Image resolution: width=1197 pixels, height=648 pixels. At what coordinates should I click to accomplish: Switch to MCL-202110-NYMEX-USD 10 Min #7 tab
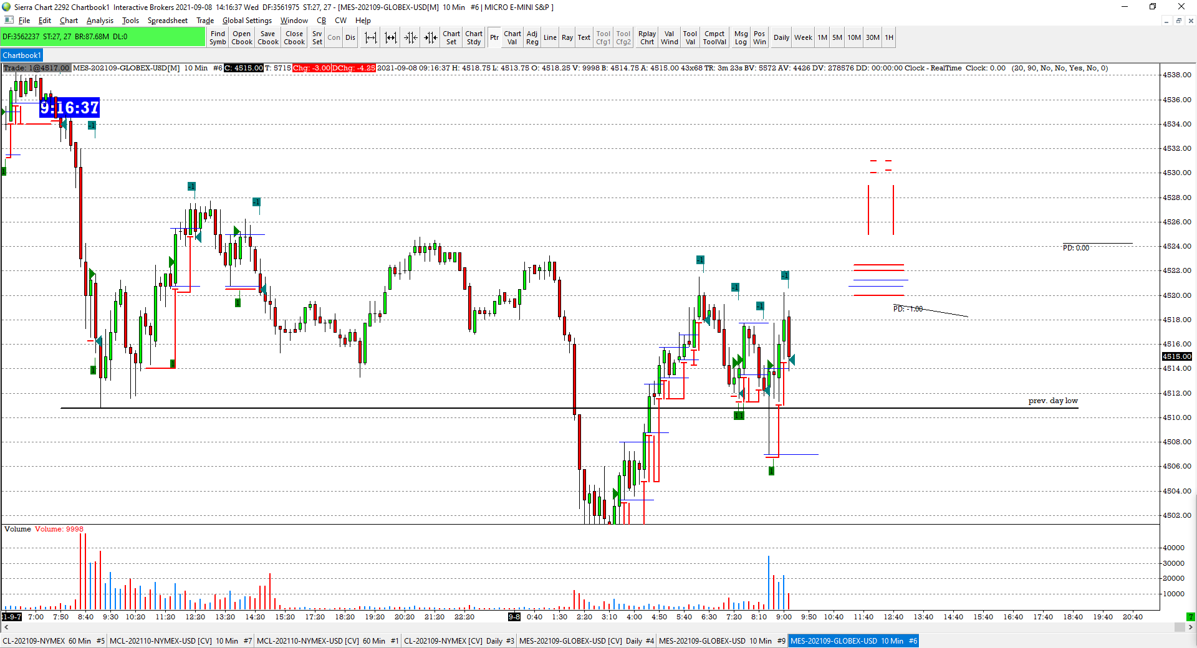(x=181, y=641)
